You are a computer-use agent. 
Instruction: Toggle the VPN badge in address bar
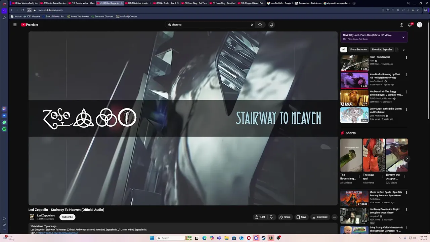29,10
